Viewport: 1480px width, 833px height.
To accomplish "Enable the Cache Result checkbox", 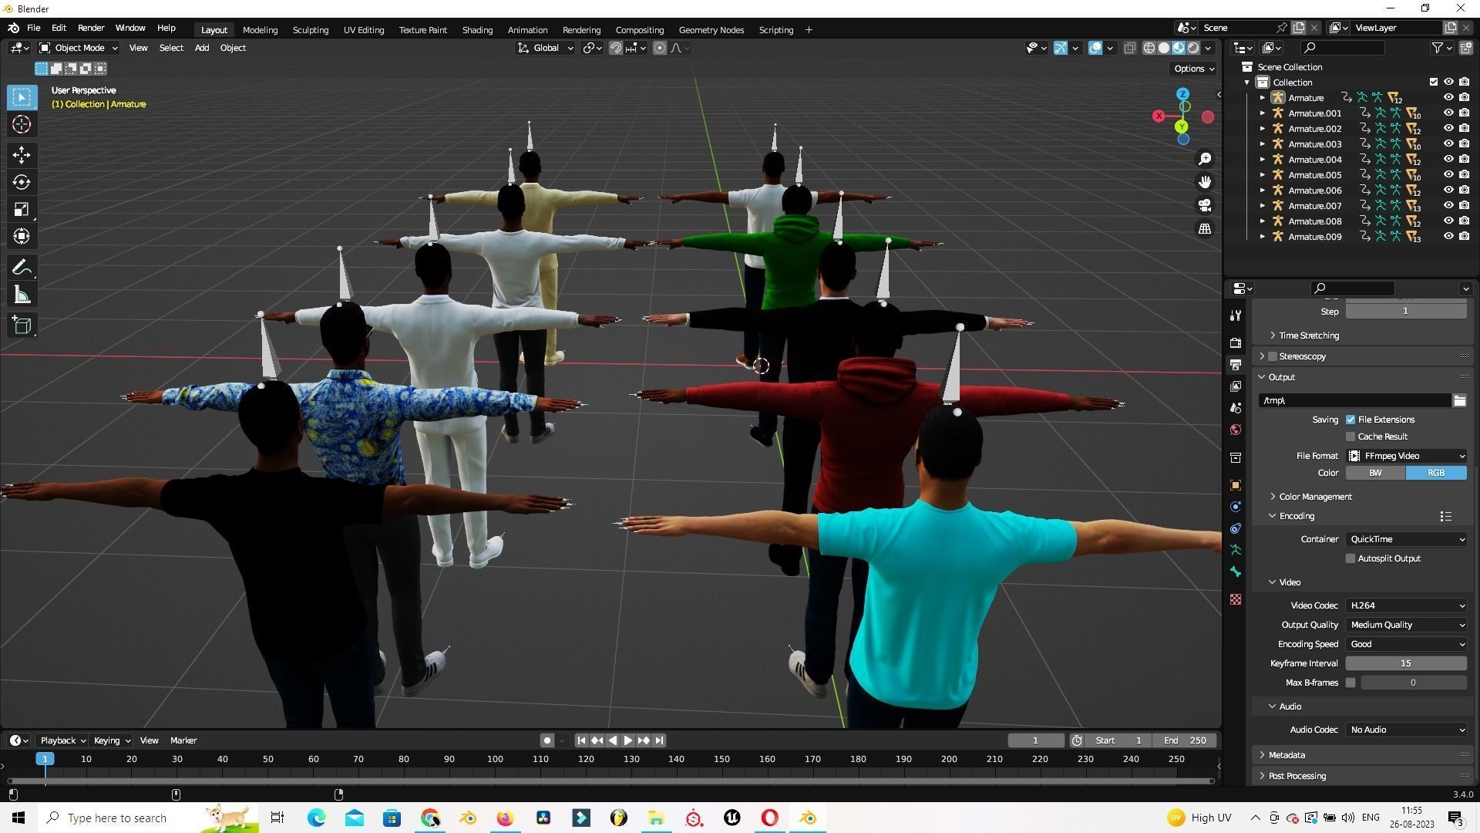I will pyautogui.click(x=1350, y=437).
